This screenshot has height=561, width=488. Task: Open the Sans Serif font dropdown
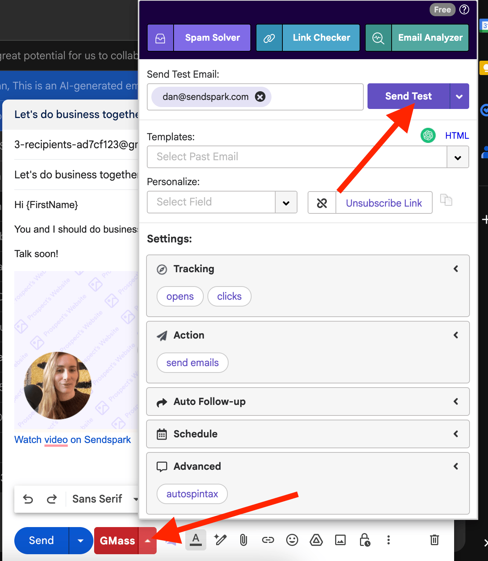coord(105,499)
